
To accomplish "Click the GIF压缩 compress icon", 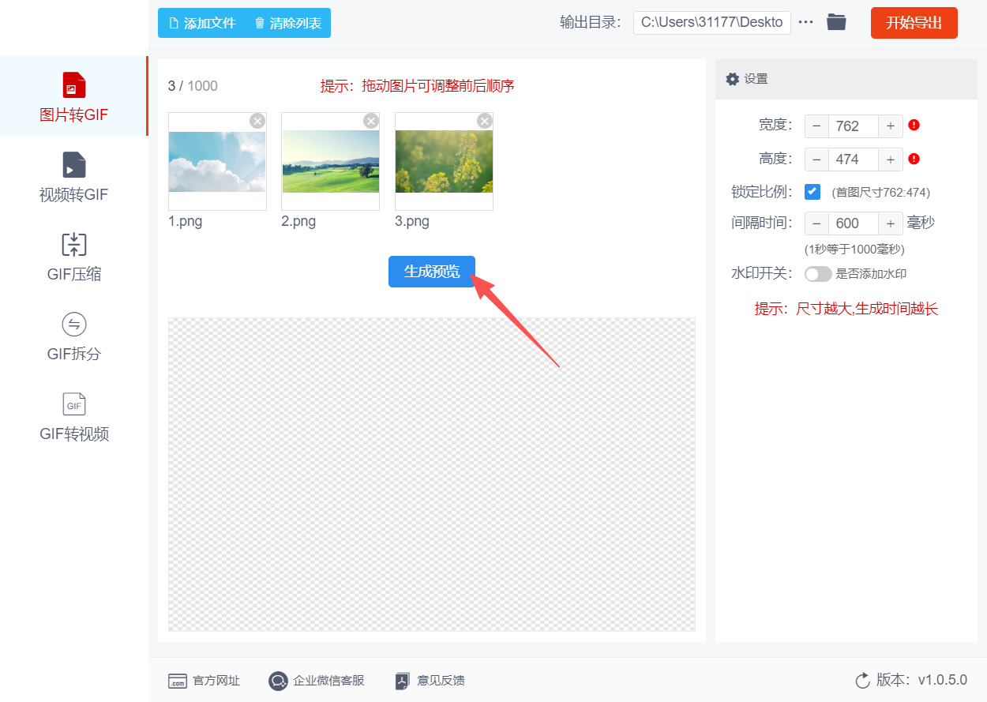I will pos(74,245).
